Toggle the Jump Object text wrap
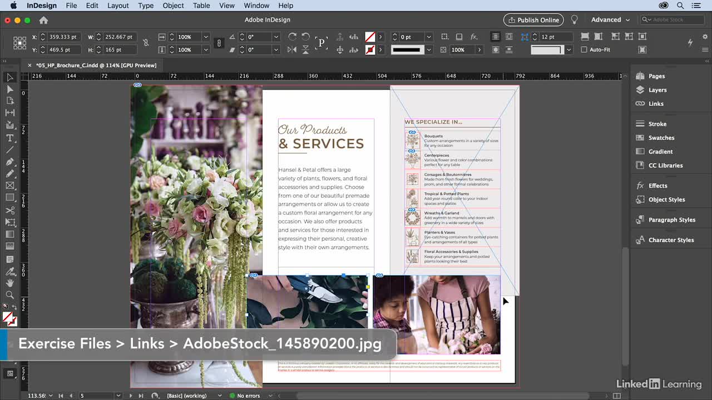The height and width of the screenshot is (400, 712). tap(509, 49)
